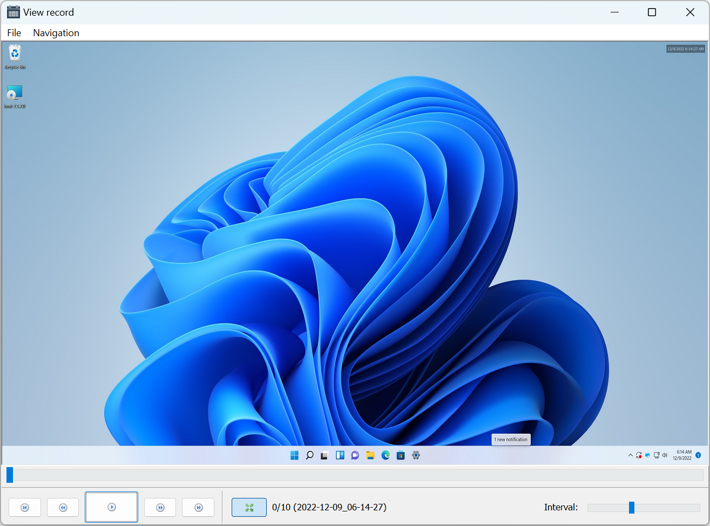Click the Recycle Bin icon in the recording
Screen dimensions: 710x526
pyautogui.click(x=15, y=53)
